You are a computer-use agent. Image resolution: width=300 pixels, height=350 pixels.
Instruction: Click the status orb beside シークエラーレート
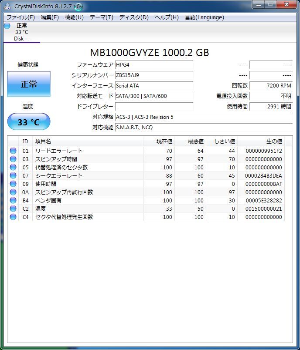click(x=13, y=176)
